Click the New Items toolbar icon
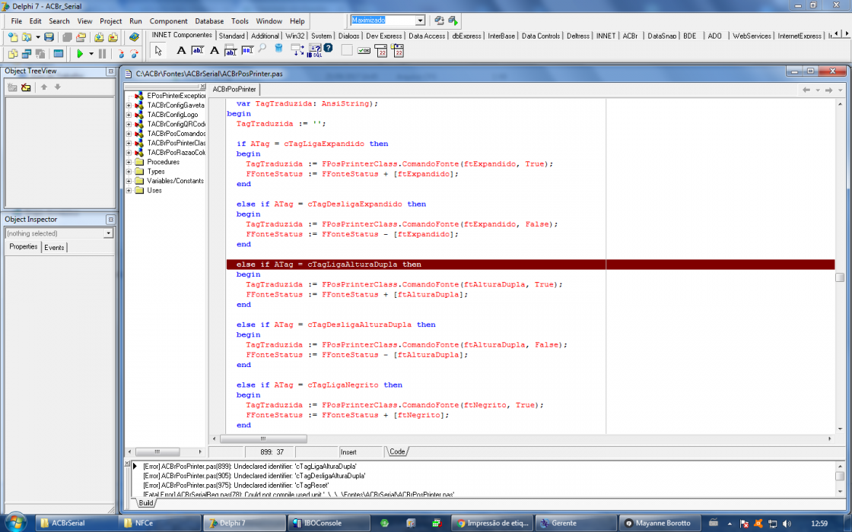Image resolution: width=852 pixels, height=532 pixels. coord(12,37)
